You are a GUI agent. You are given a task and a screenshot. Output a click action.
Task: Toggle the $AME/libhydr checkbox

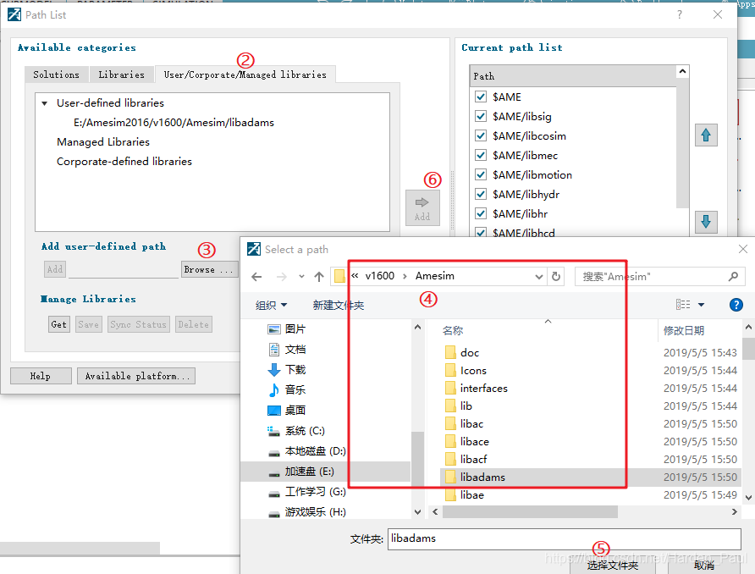click(481, 194)
